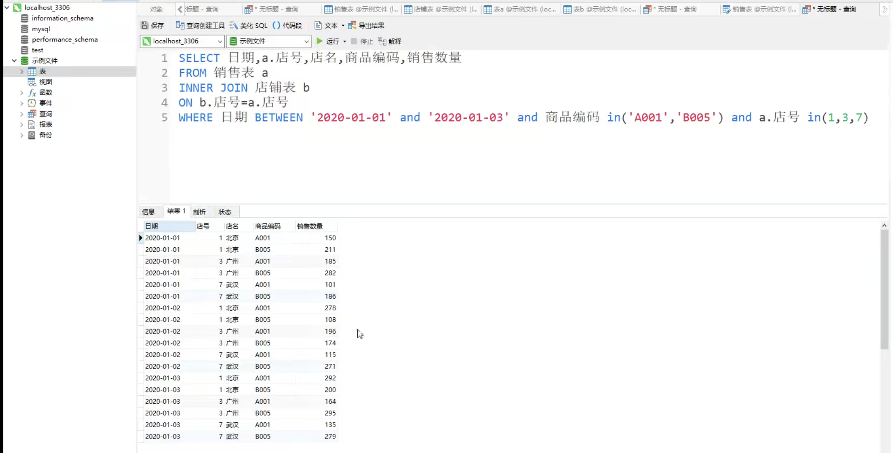
Task: Select the test database
Action: pos(37,50)
